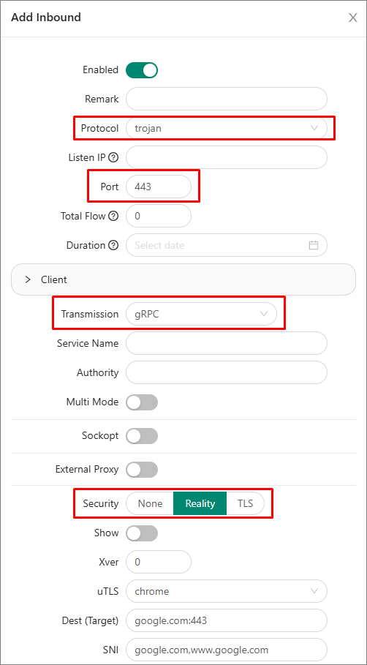Open the uTLS dropdown showing chrome
The width and height of the screenshot is (367, 665).
pos(227,591)
